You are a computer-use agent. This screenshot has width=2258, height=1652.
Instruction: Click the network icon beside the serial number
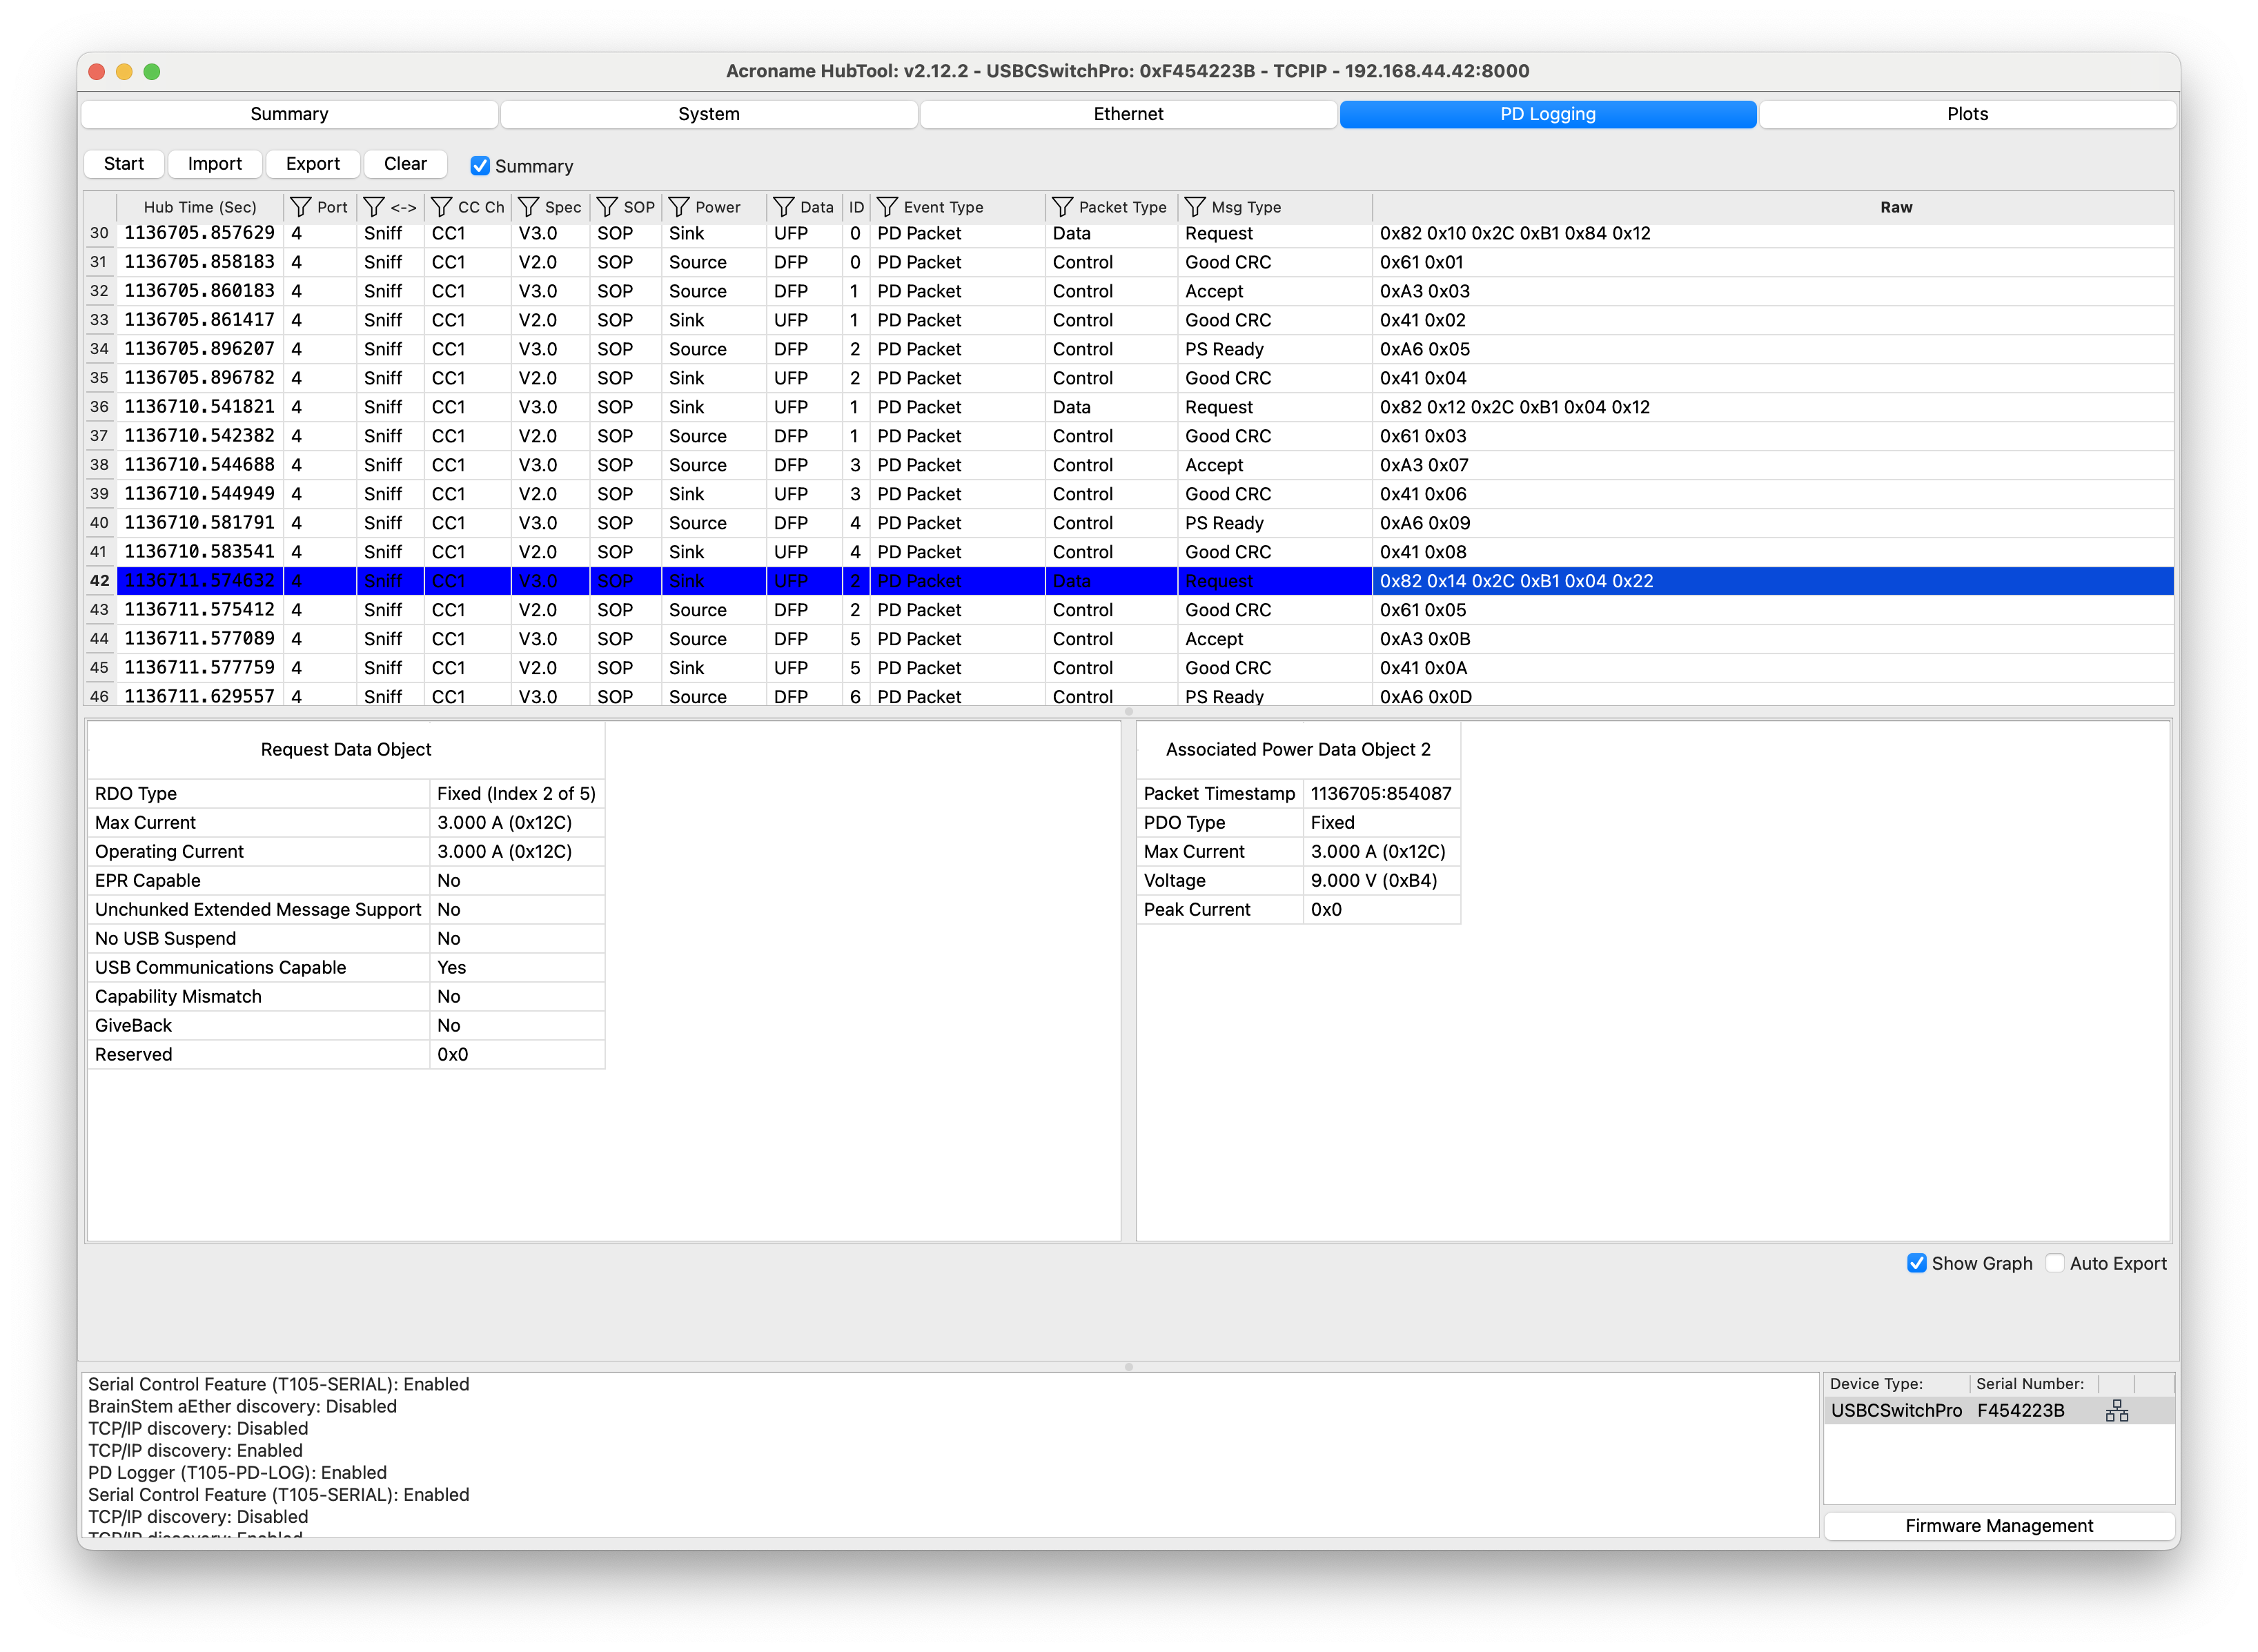2117,1410
